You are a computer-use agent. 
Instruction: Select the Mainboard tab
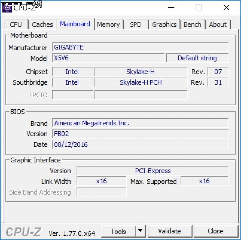coord(75,24)
